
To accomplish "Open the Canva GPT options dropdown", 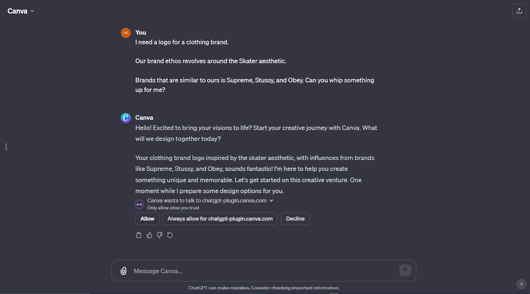I will [32, 11].
